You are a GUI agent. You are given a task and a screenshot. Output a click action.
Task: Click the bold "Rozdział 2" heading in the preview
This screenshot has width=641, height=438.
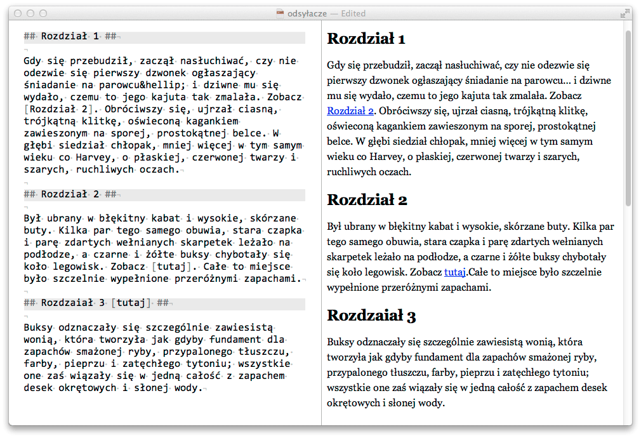pos(367,200)
